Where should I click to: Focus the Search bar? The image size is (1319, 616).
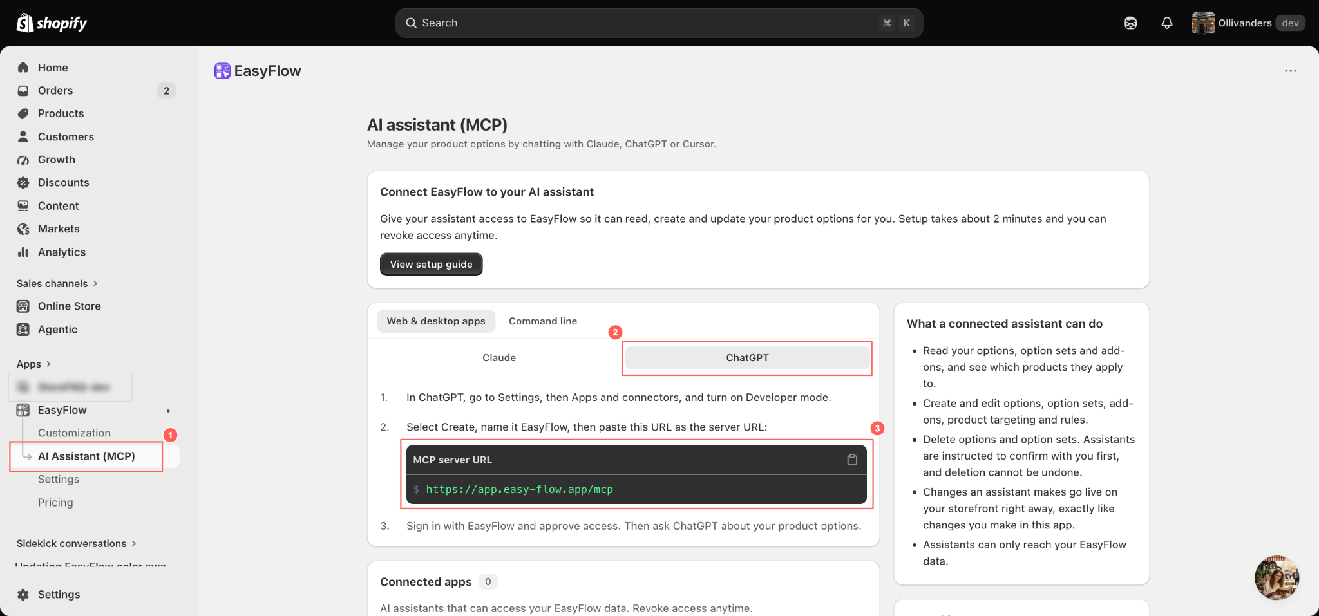pyautogui.click(x=659, y=23)
